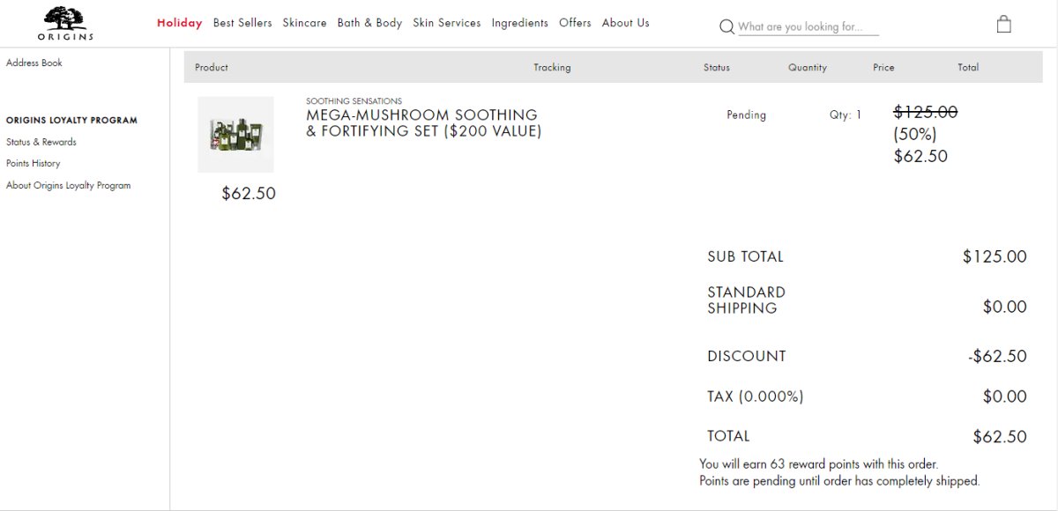Click the Soothing Sensations category label
The width and height of the screenshot is (1058, 511).
354,101
